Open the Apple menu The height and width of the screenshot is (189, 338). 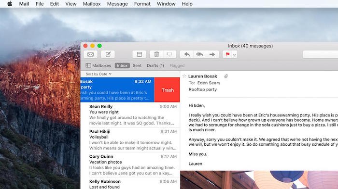[10, 4]
